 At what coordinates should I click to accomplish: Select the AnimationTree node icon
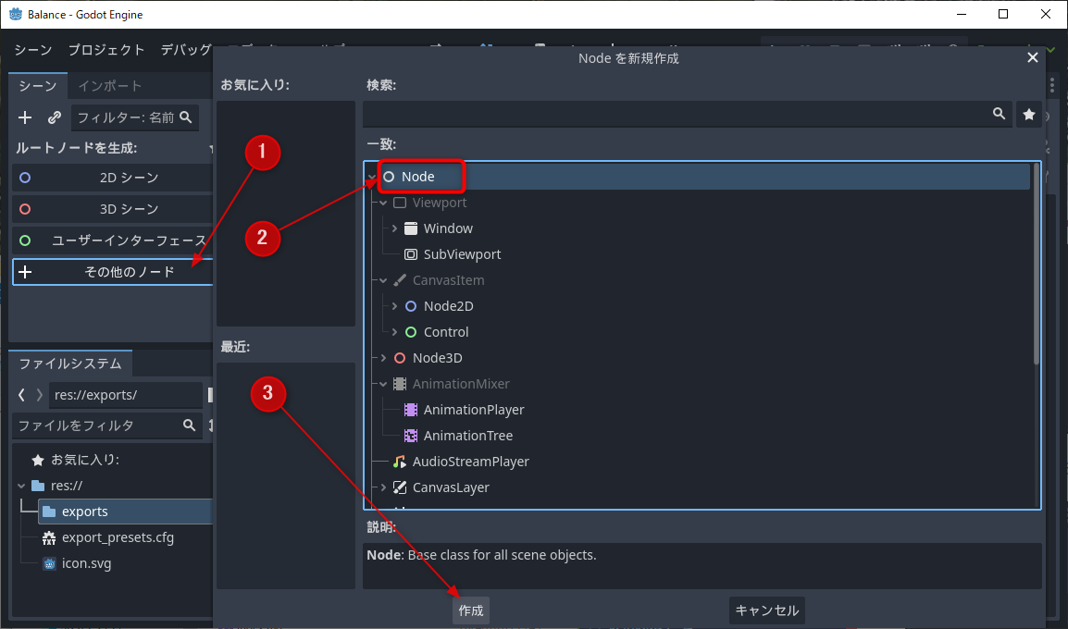pos(411,436)
